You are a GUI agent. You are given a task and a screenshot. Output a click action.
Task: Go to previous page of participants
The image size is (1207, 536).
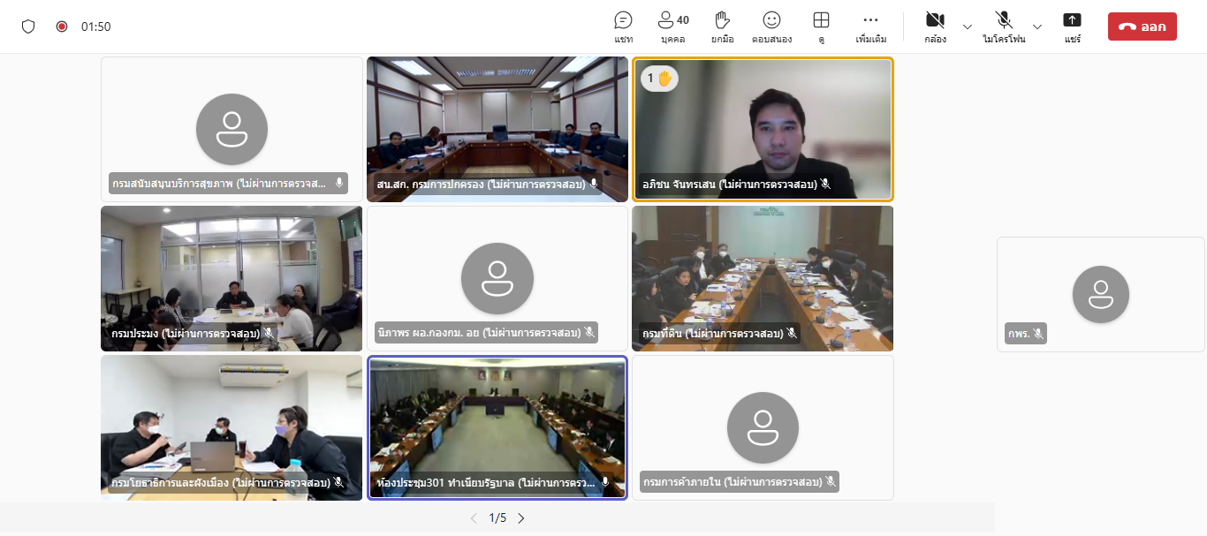[474, 518]
